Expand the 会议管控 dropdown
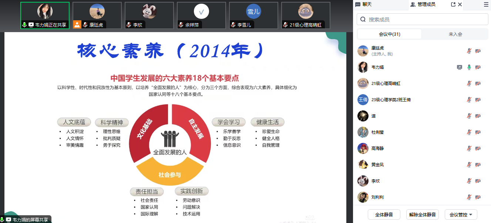This screenshot has height=223, width=491. [x=461, y=215]
